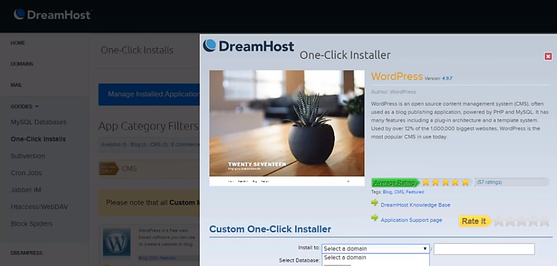Screen dimensions: 557x266
Task: Open Block Spiders in the sidebar
Action: tap(31, 224)
